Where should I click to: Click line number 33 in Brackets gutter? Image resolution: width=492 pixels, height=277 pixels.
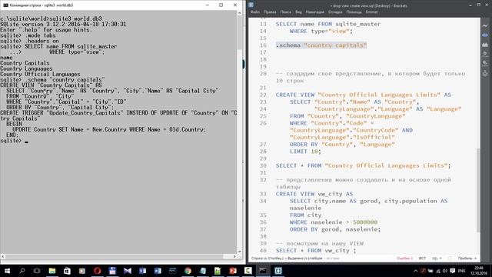coord(263,194)
